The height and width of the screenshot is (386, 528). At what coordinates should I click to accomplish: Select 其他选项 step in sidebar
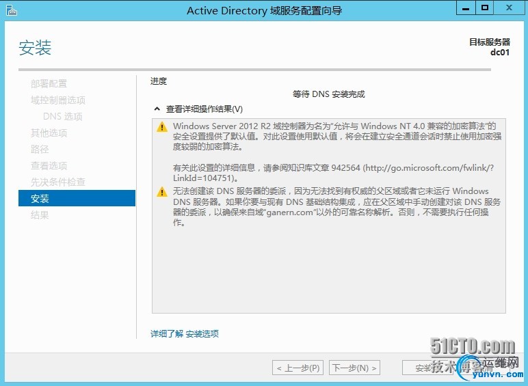point(49,133)
